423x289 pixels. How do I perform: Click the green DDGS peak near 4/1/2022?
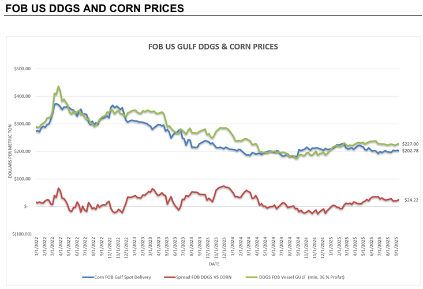58,86
